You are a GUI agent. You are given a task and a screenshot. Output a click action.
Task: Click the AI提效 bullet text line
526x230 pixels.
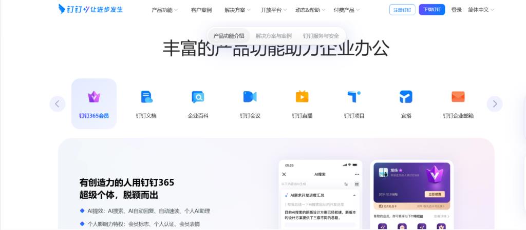148,211
